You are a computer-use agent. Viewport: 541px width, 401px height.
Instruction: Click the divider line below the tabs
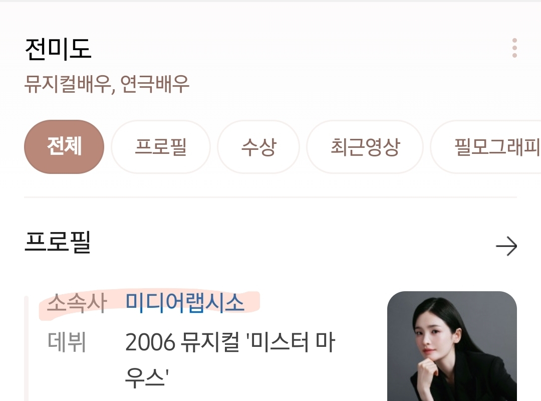270,197
